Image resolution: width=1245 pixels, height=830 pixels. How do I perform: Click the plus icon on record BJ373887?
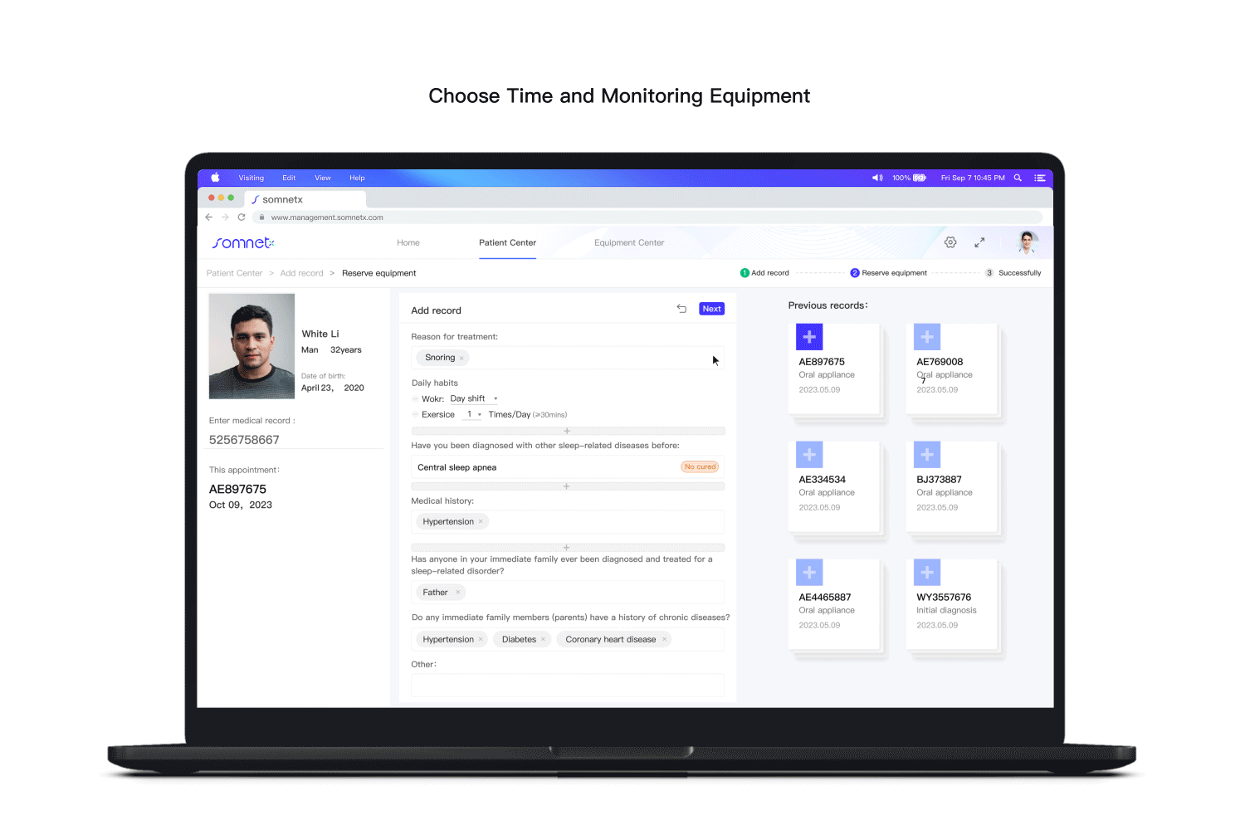927,455
